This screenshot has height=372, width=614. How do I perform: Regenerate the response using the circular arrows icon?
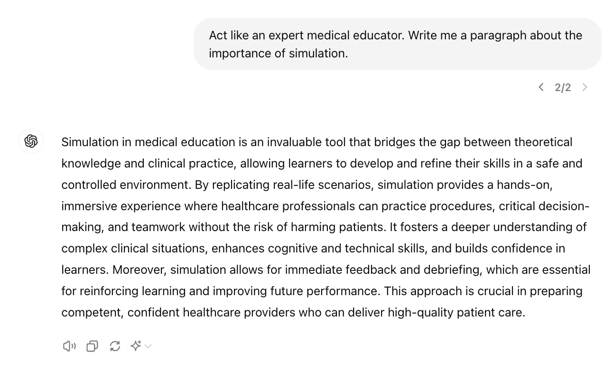click(115, 346)
